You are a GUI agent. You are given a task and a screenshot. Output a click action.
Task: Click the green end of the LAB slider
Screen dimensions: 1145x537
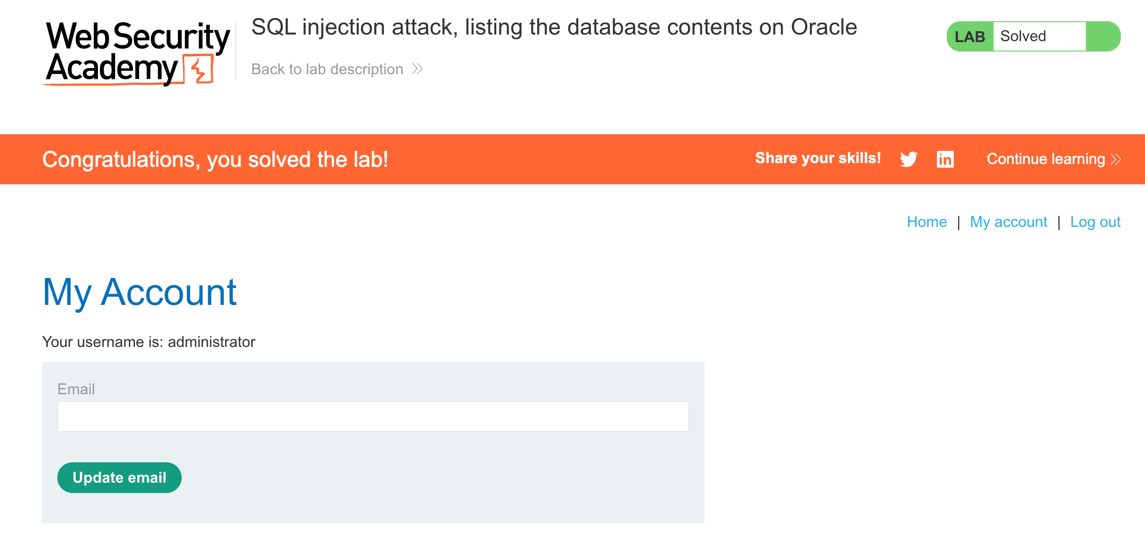coord(1105,35)
